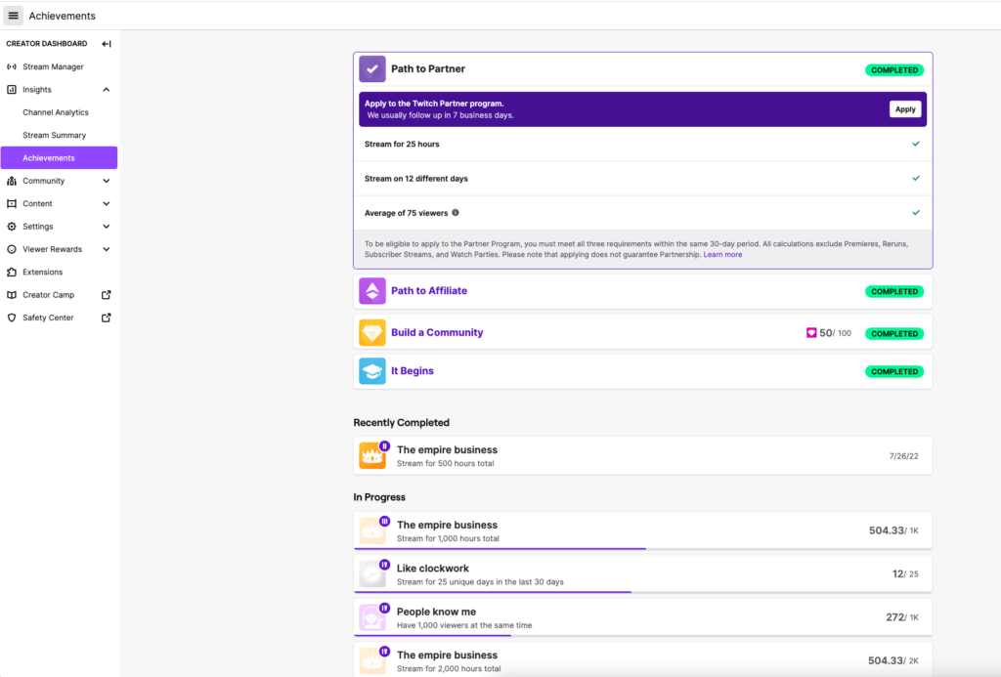Screen dimensions: 1001x677
Task: Click the Apply button for Partner program
Action: [x=904, y=109]
